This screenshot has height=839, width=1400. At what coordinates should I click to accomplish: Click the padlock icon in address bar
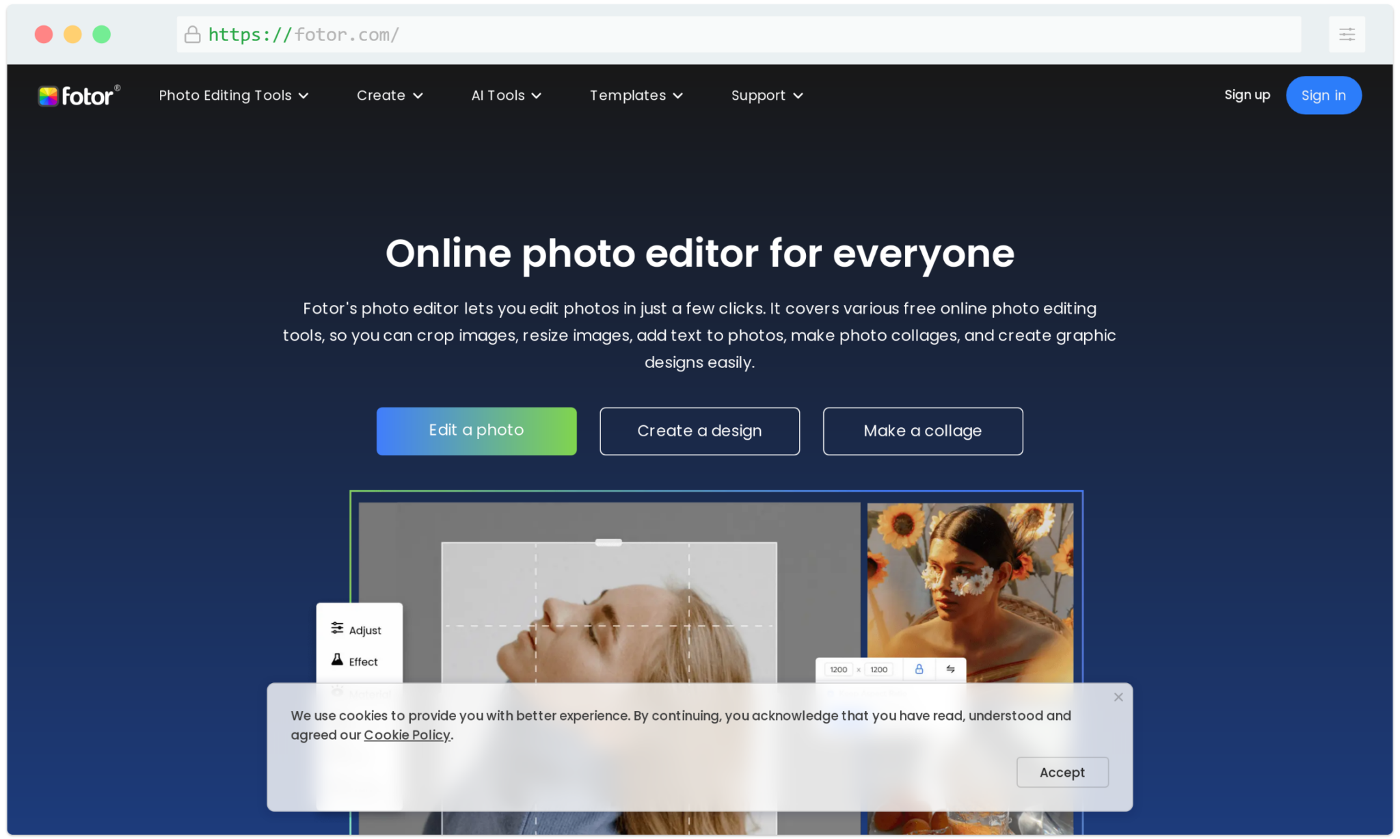(x=193, y=34)
